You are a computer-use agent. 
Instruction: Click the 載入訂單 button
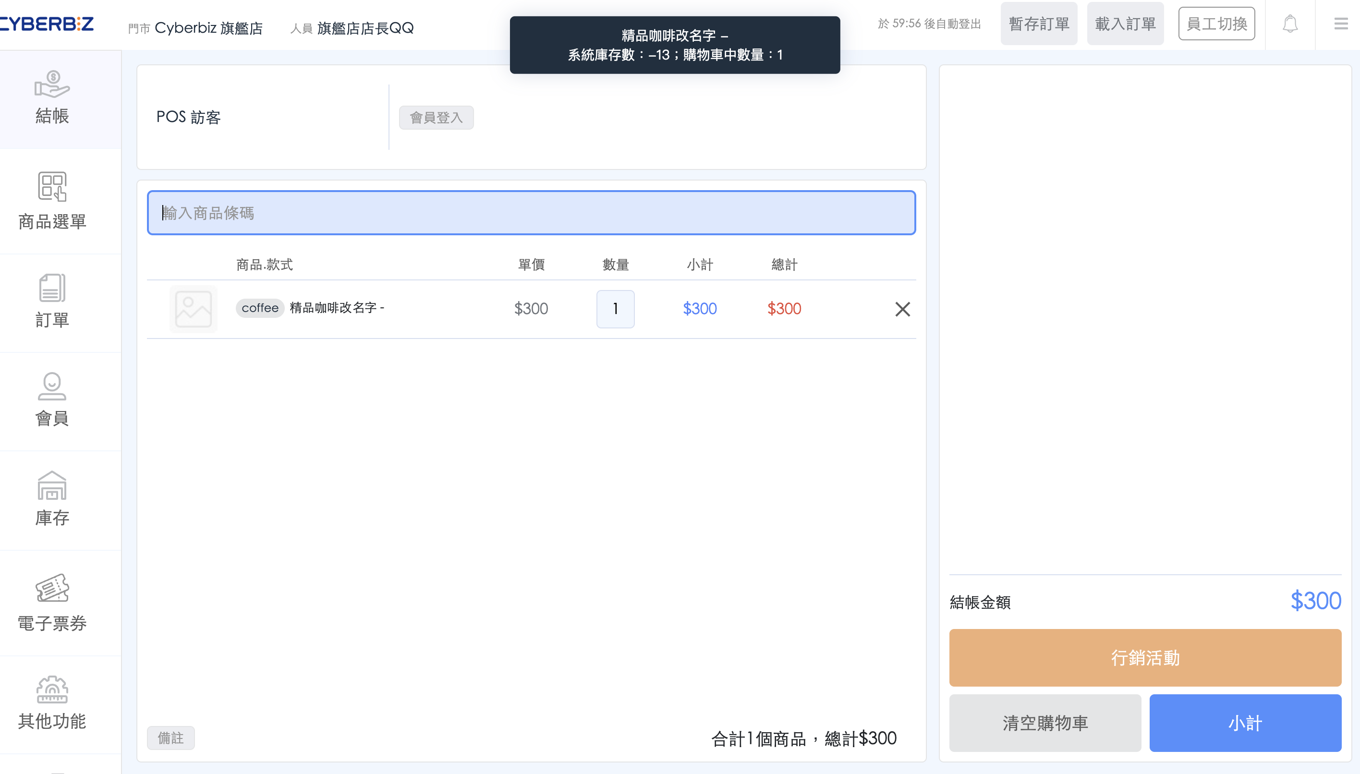coord(1125,24)
